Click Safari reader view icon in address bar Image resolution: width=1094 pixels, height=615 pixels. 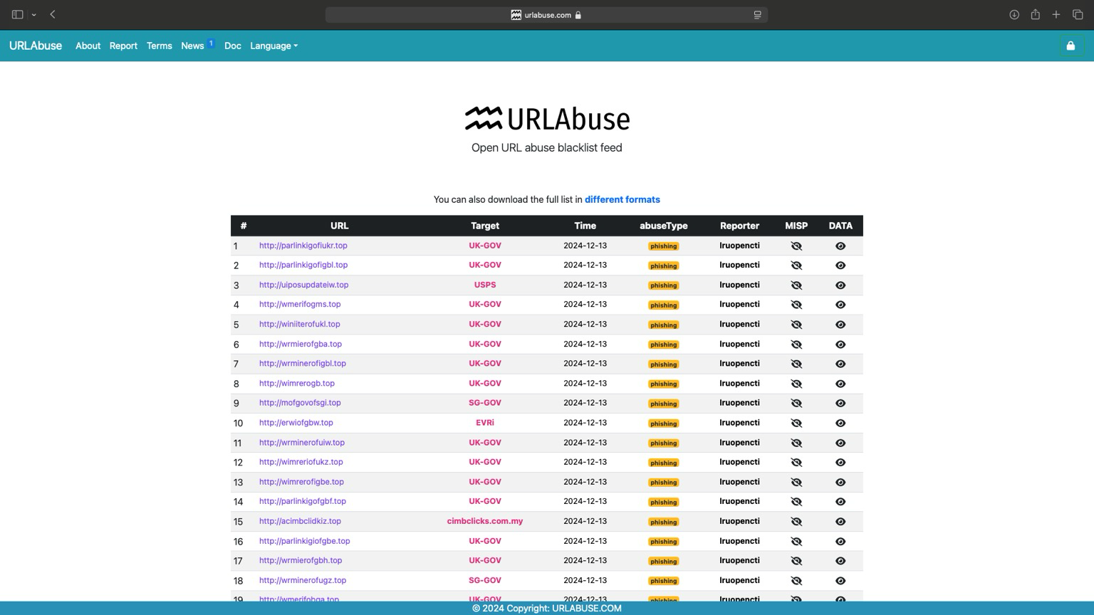757,15
